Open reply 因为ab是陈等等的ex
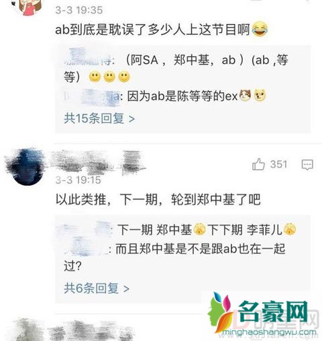Image resolution: width=322 pixels, height=341 pixels. tap(182, 96)
